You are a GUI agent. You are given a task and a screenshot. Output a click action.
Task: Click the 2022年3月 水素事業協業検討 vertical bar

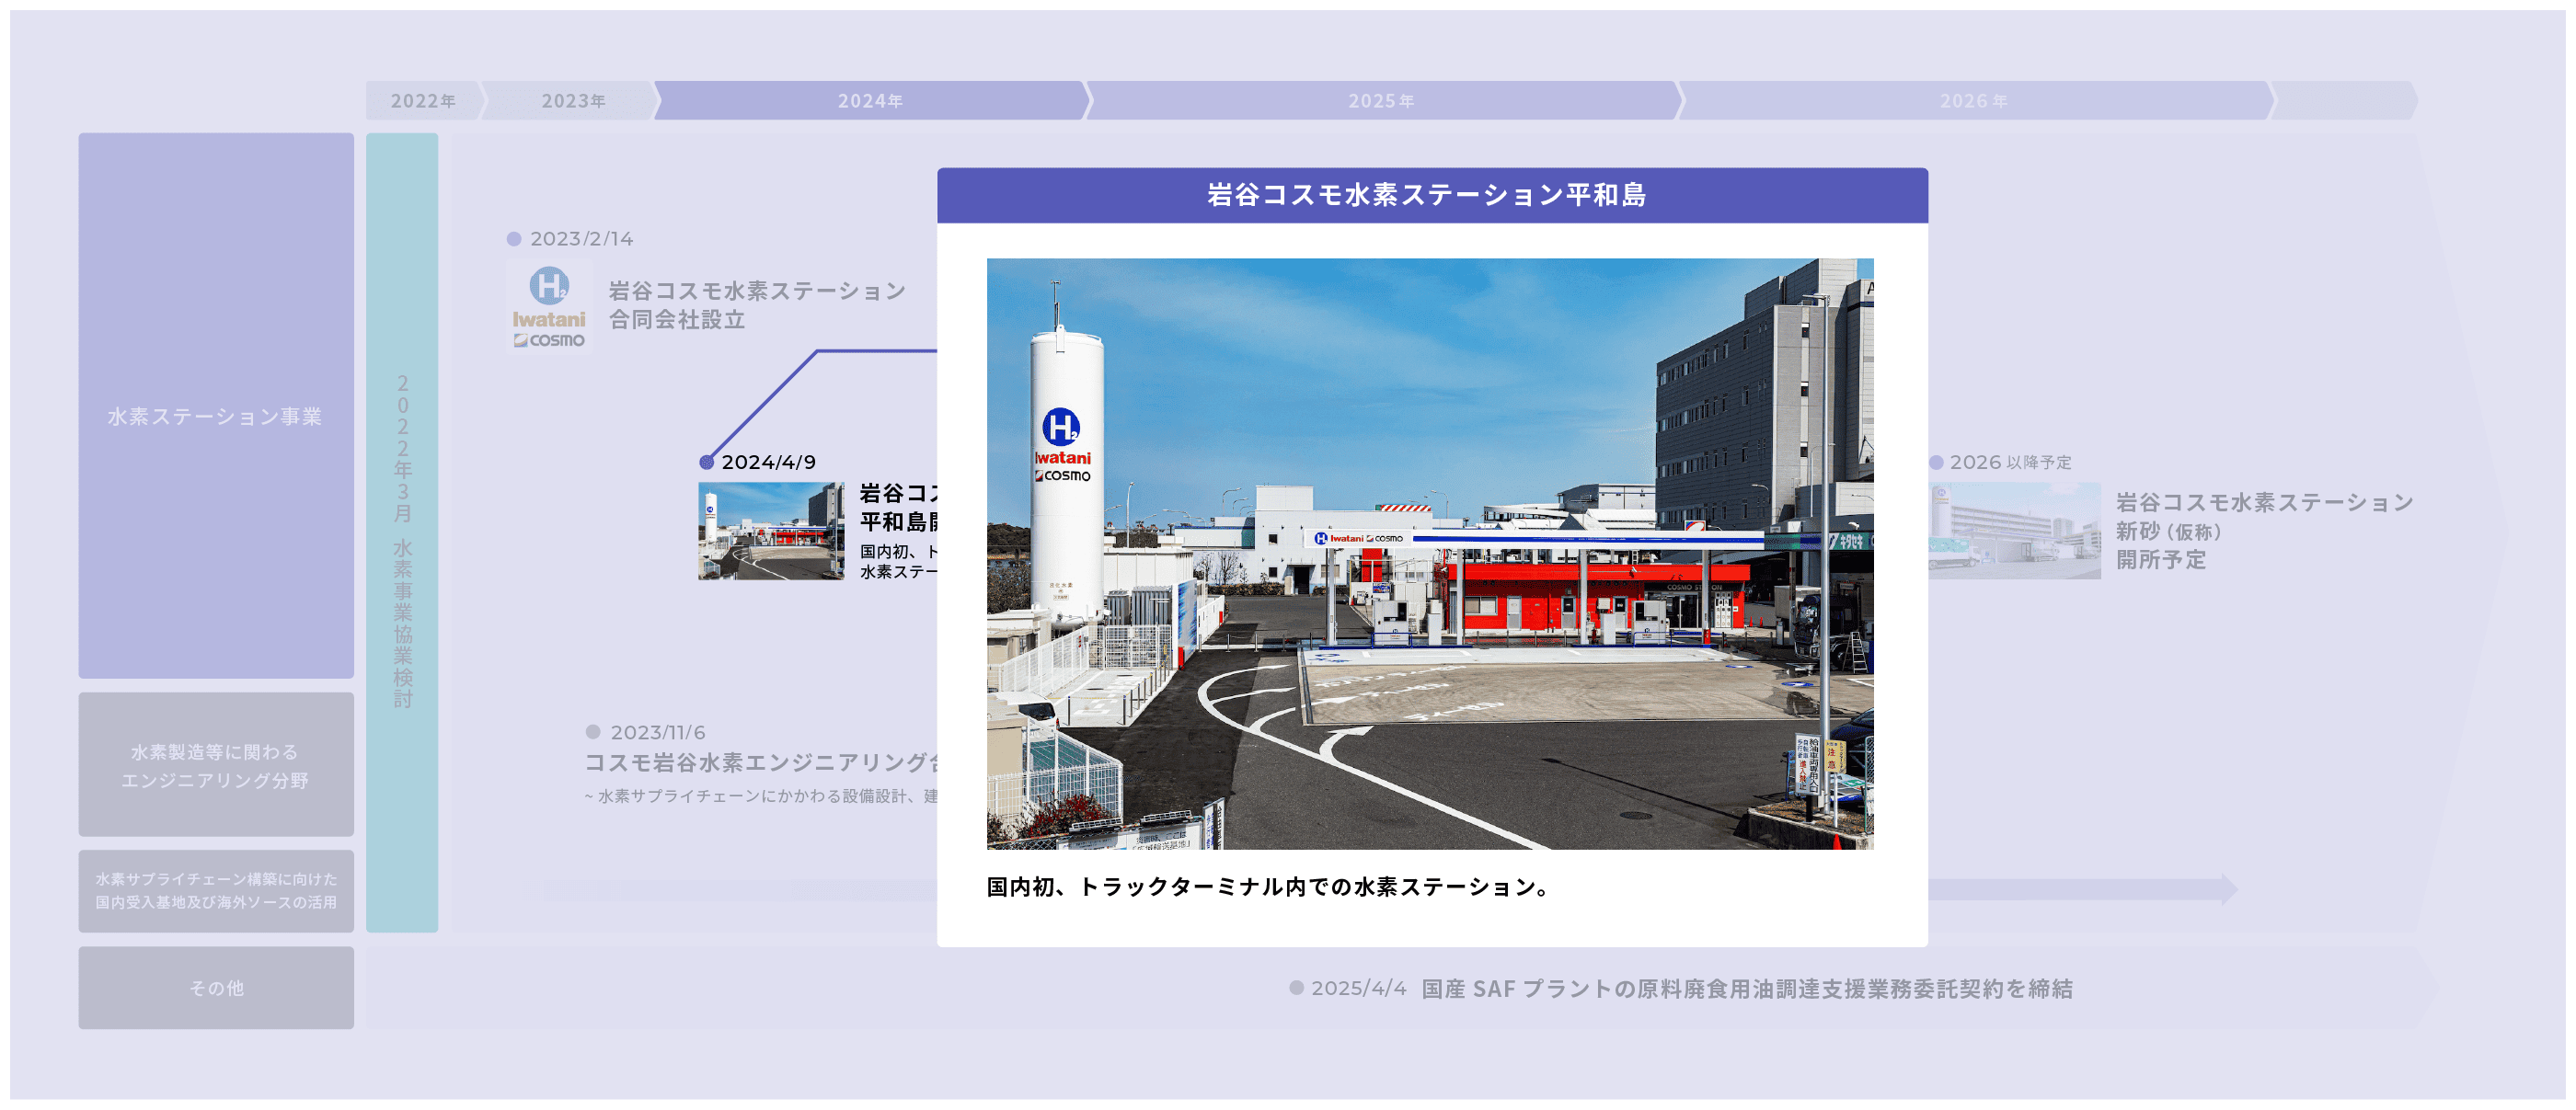[x=402, y=533]
